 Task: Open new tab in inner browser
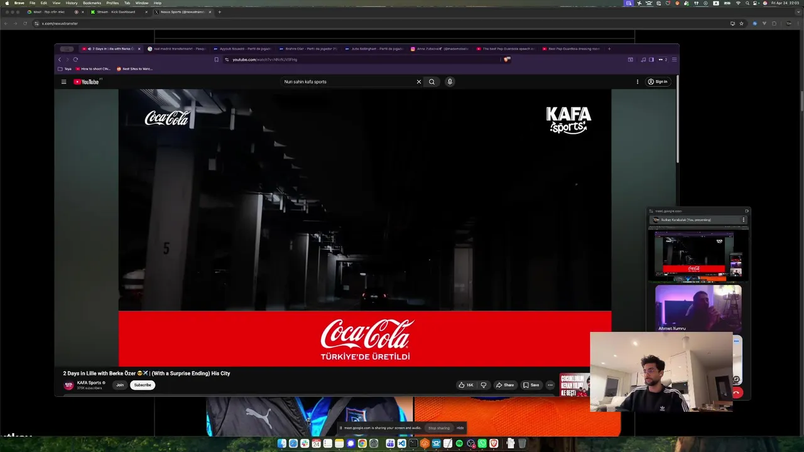609,48
